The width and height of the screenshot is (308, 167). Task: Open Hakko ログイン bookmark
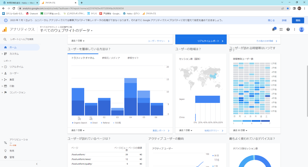131,14
